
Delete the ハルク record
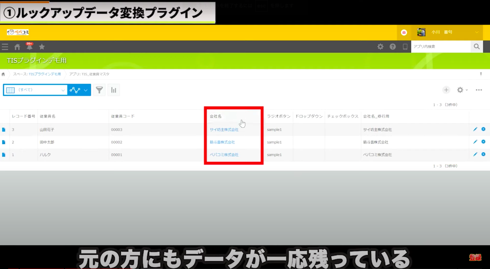tap(483, 154)
